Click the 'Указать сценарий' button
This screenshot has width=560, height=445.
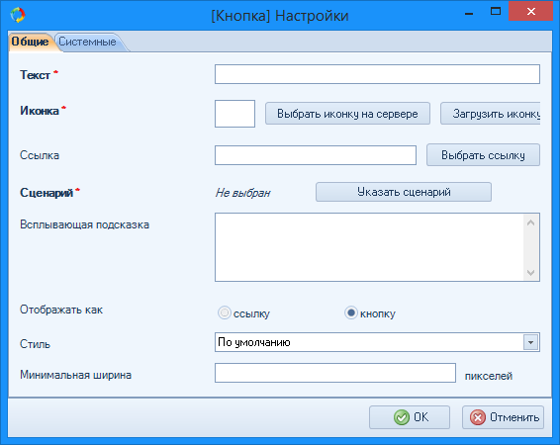tap(404, 192)
